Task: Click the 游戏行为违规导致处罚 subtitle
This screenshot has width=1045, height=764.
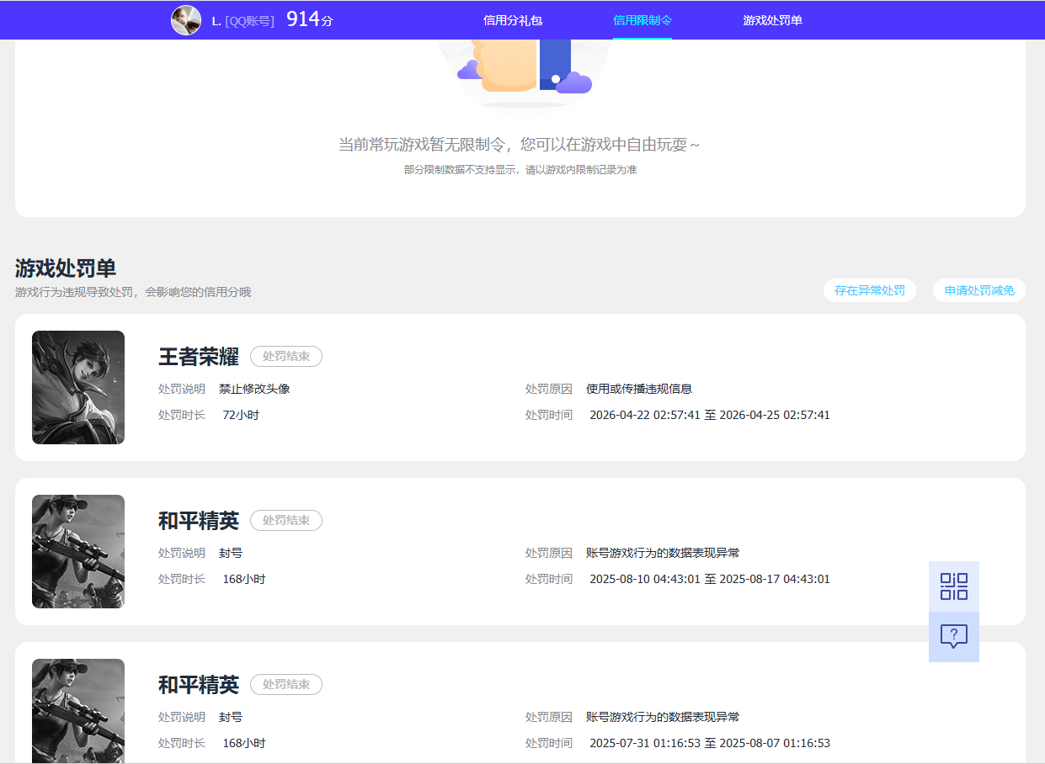Action: point(133,292)
